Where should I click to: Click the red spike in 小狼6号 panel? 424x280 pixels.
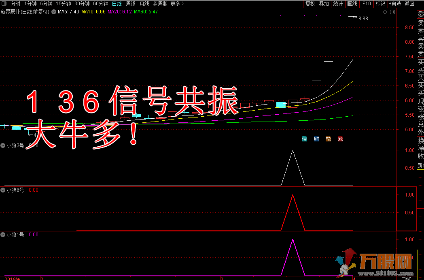point(293,213)
